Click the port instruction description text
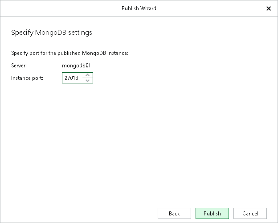 click(69, 54)
